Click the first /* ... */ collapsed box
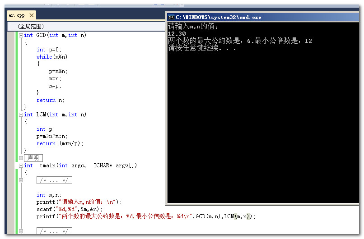Image resolution: width=364 pixels, height=239 pixels. [54, 180]
